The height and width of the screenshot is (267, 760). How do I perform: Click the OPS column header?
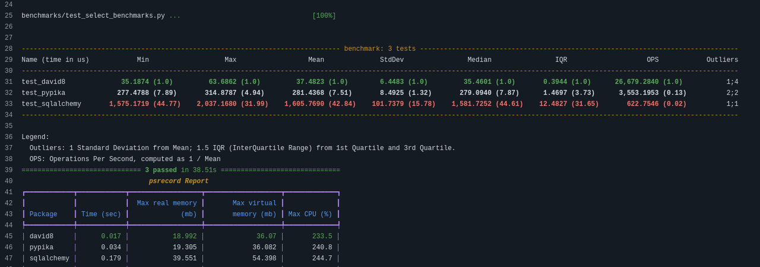click(x=653, y=60)
